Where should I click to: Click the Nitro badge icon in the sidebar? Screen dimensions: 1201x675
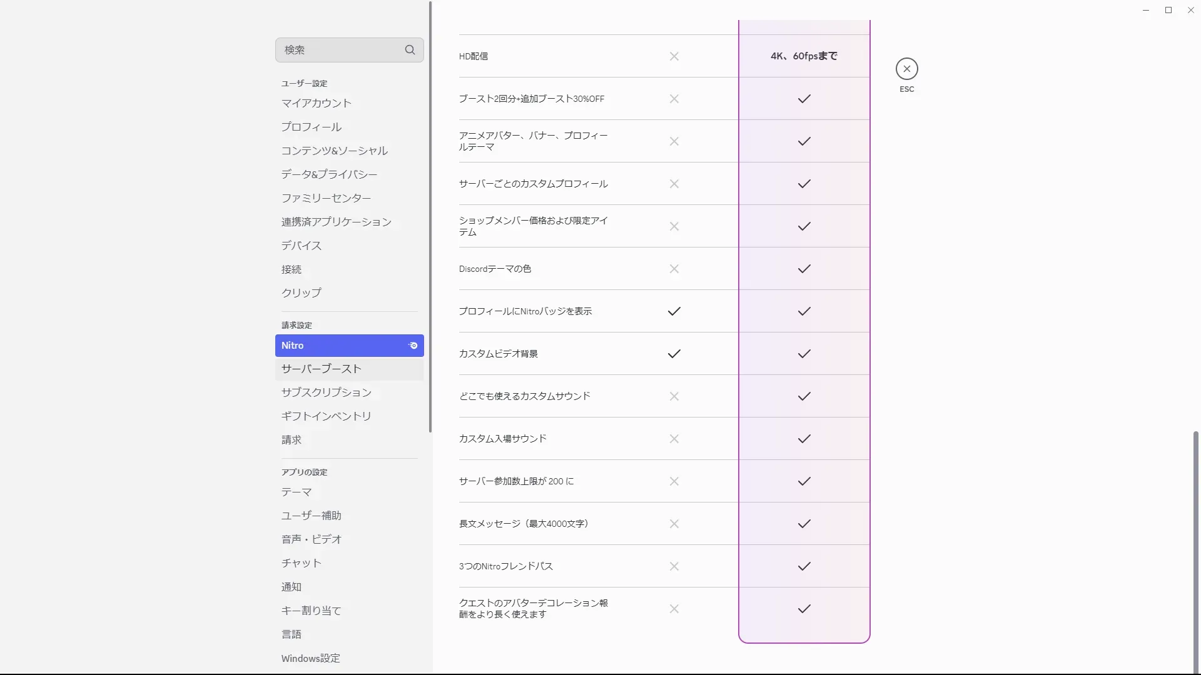coord(413,346)
